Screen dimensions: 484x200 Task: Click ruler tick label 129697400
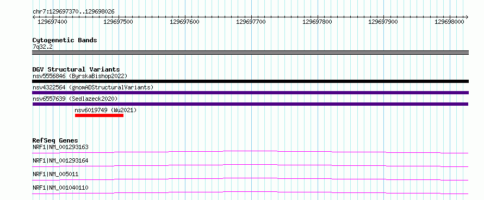click(52, 22)
